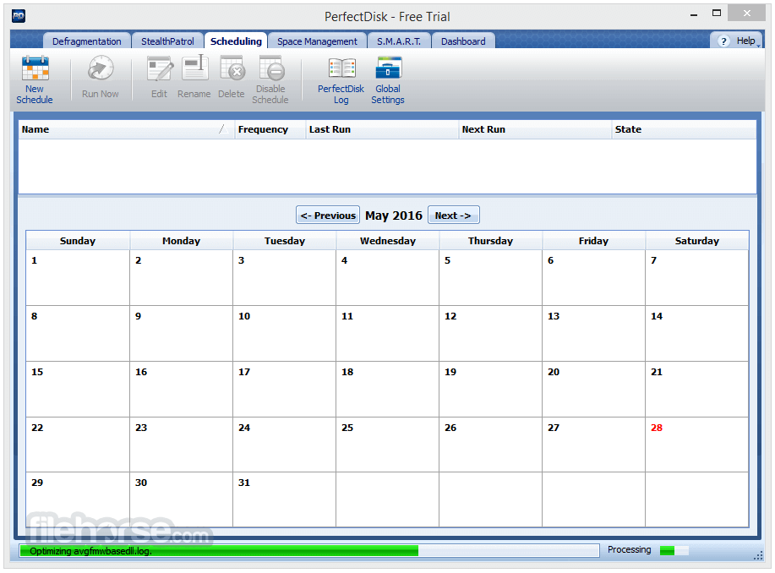Select May 5 calendar cell
This screenshot has width=775, height=573.
tap(490, 277)
